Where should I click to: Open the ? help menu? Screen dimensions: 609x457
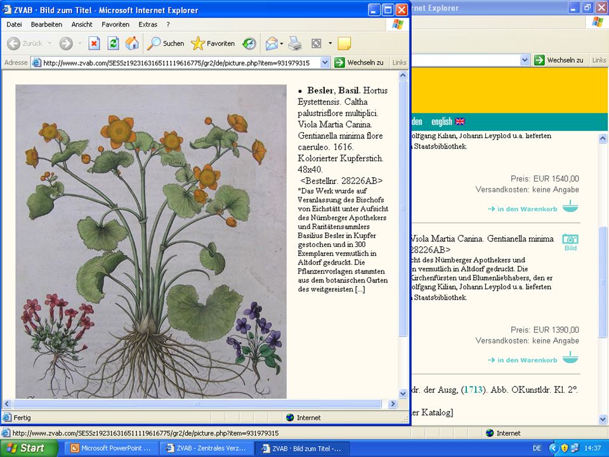[x=168, y=25]
